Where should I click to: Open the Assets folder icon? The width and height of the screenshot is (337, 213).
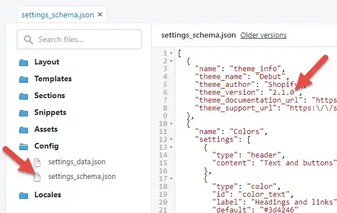[24, 130]
